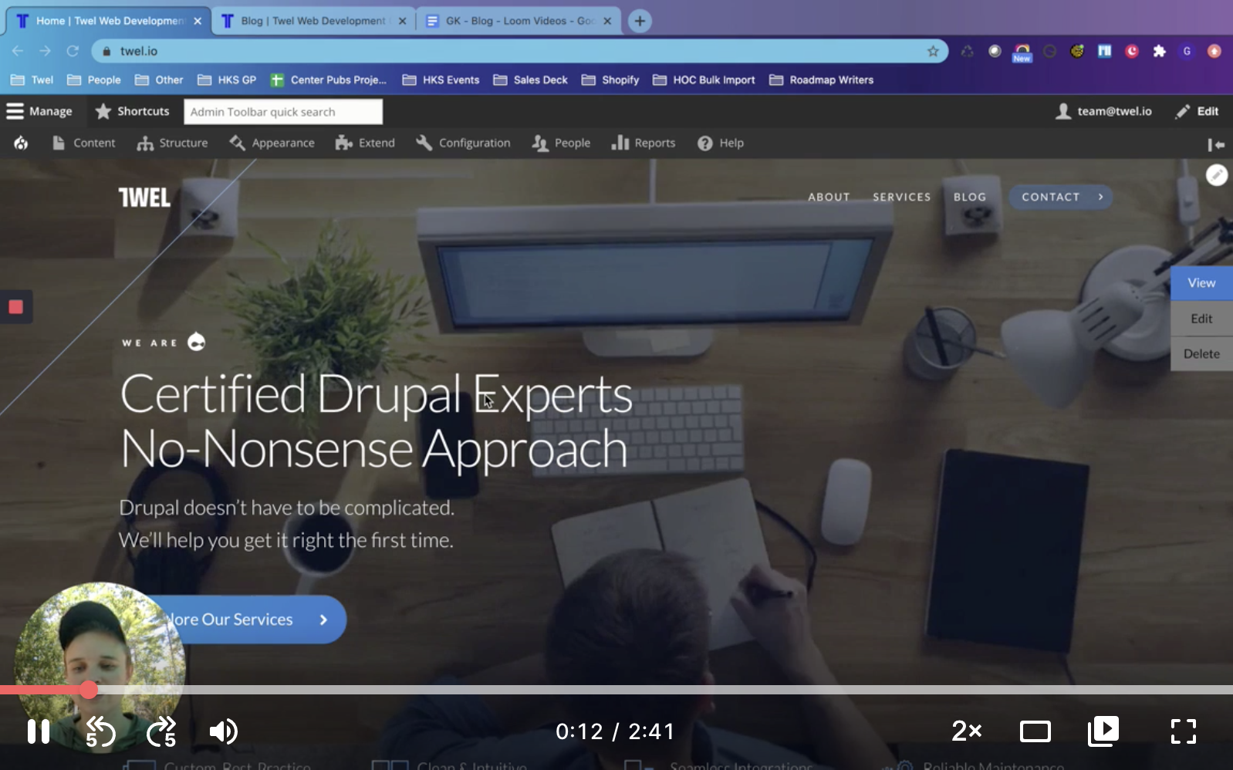Reload the twel.io page
The image size is (1233, 770).
[73, 51]
